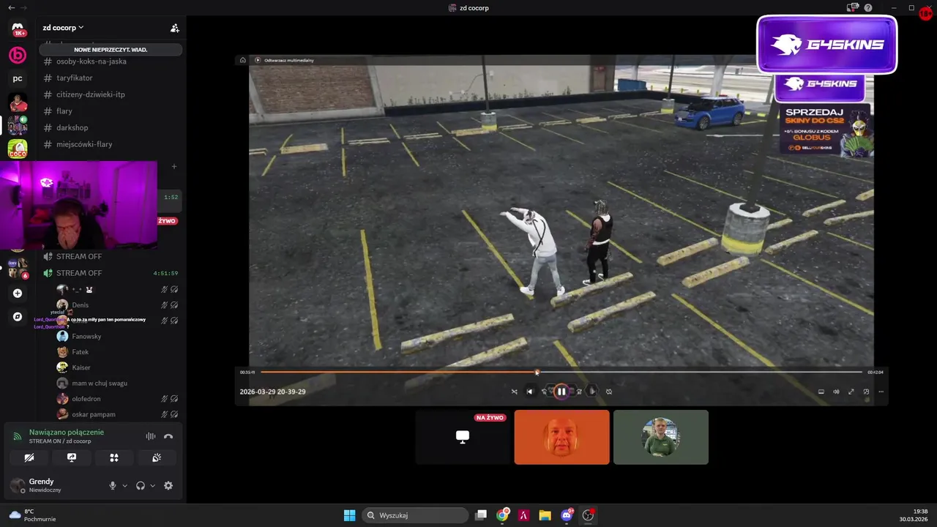The width and height of the screenshot is (937, 527).
Task: Open Chrome from taskbar
Action: point(502,515)
